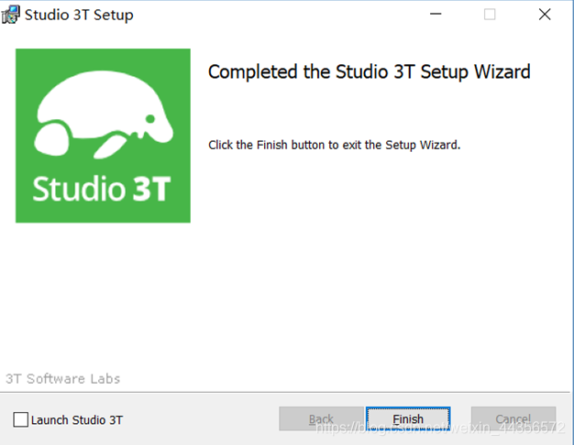Click the Cancel button
Viewport: 574px width, 445px height.
513,418
